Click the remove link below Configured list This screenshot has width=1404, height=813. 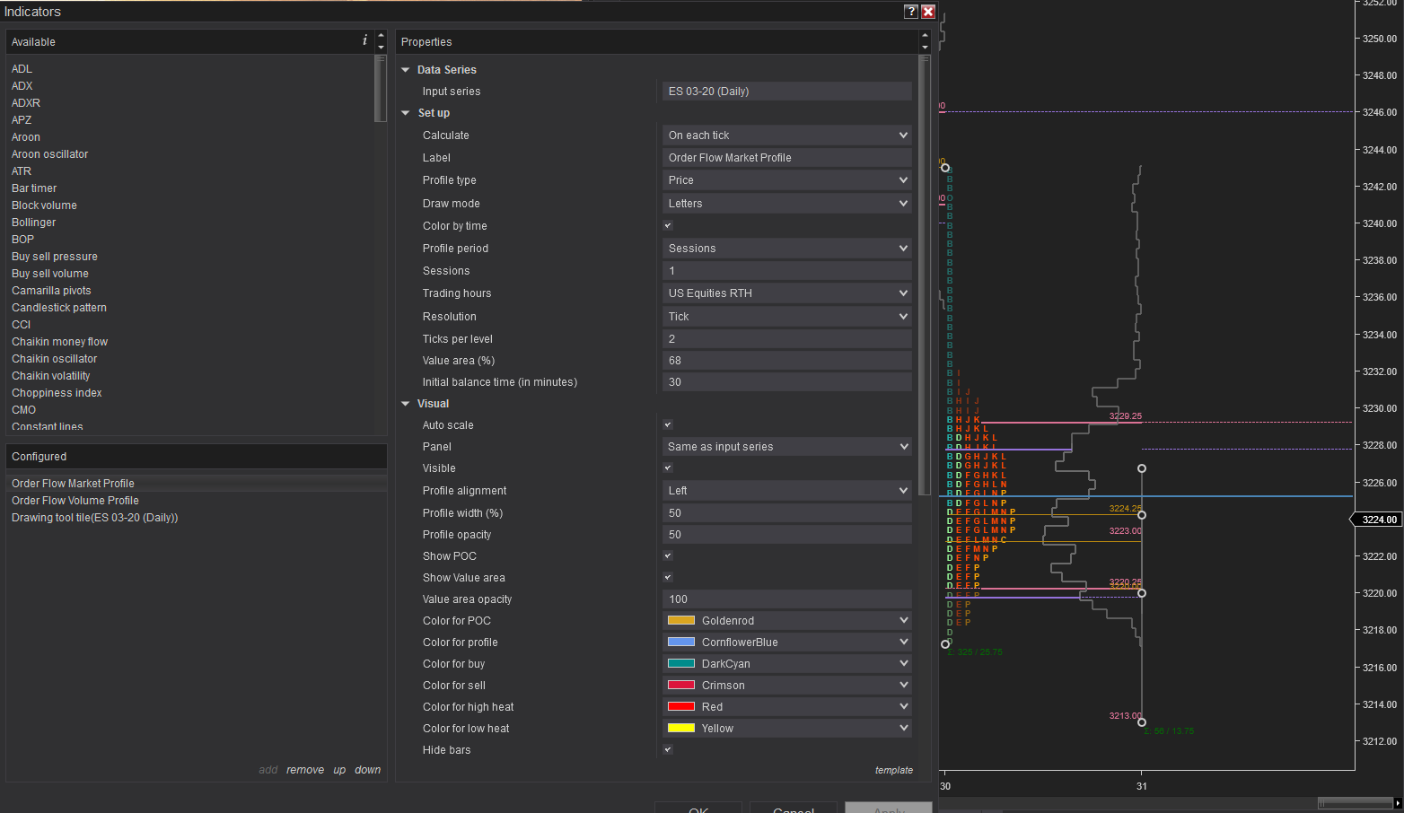(305, 769)
